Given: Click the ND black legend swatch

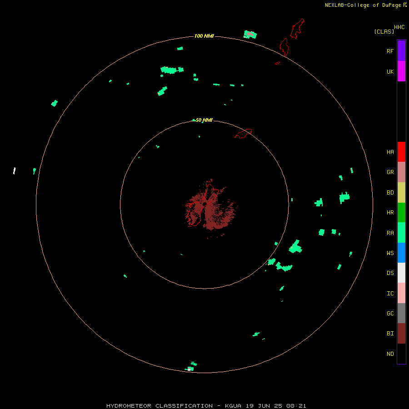Looking at the screenshot, I should [401, 354].
